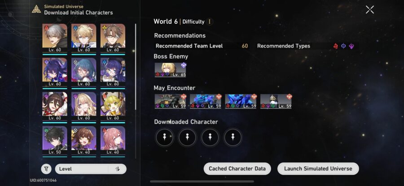Close the Download Initial Characters screen
The image size is (404, 186).
[370, 10]
